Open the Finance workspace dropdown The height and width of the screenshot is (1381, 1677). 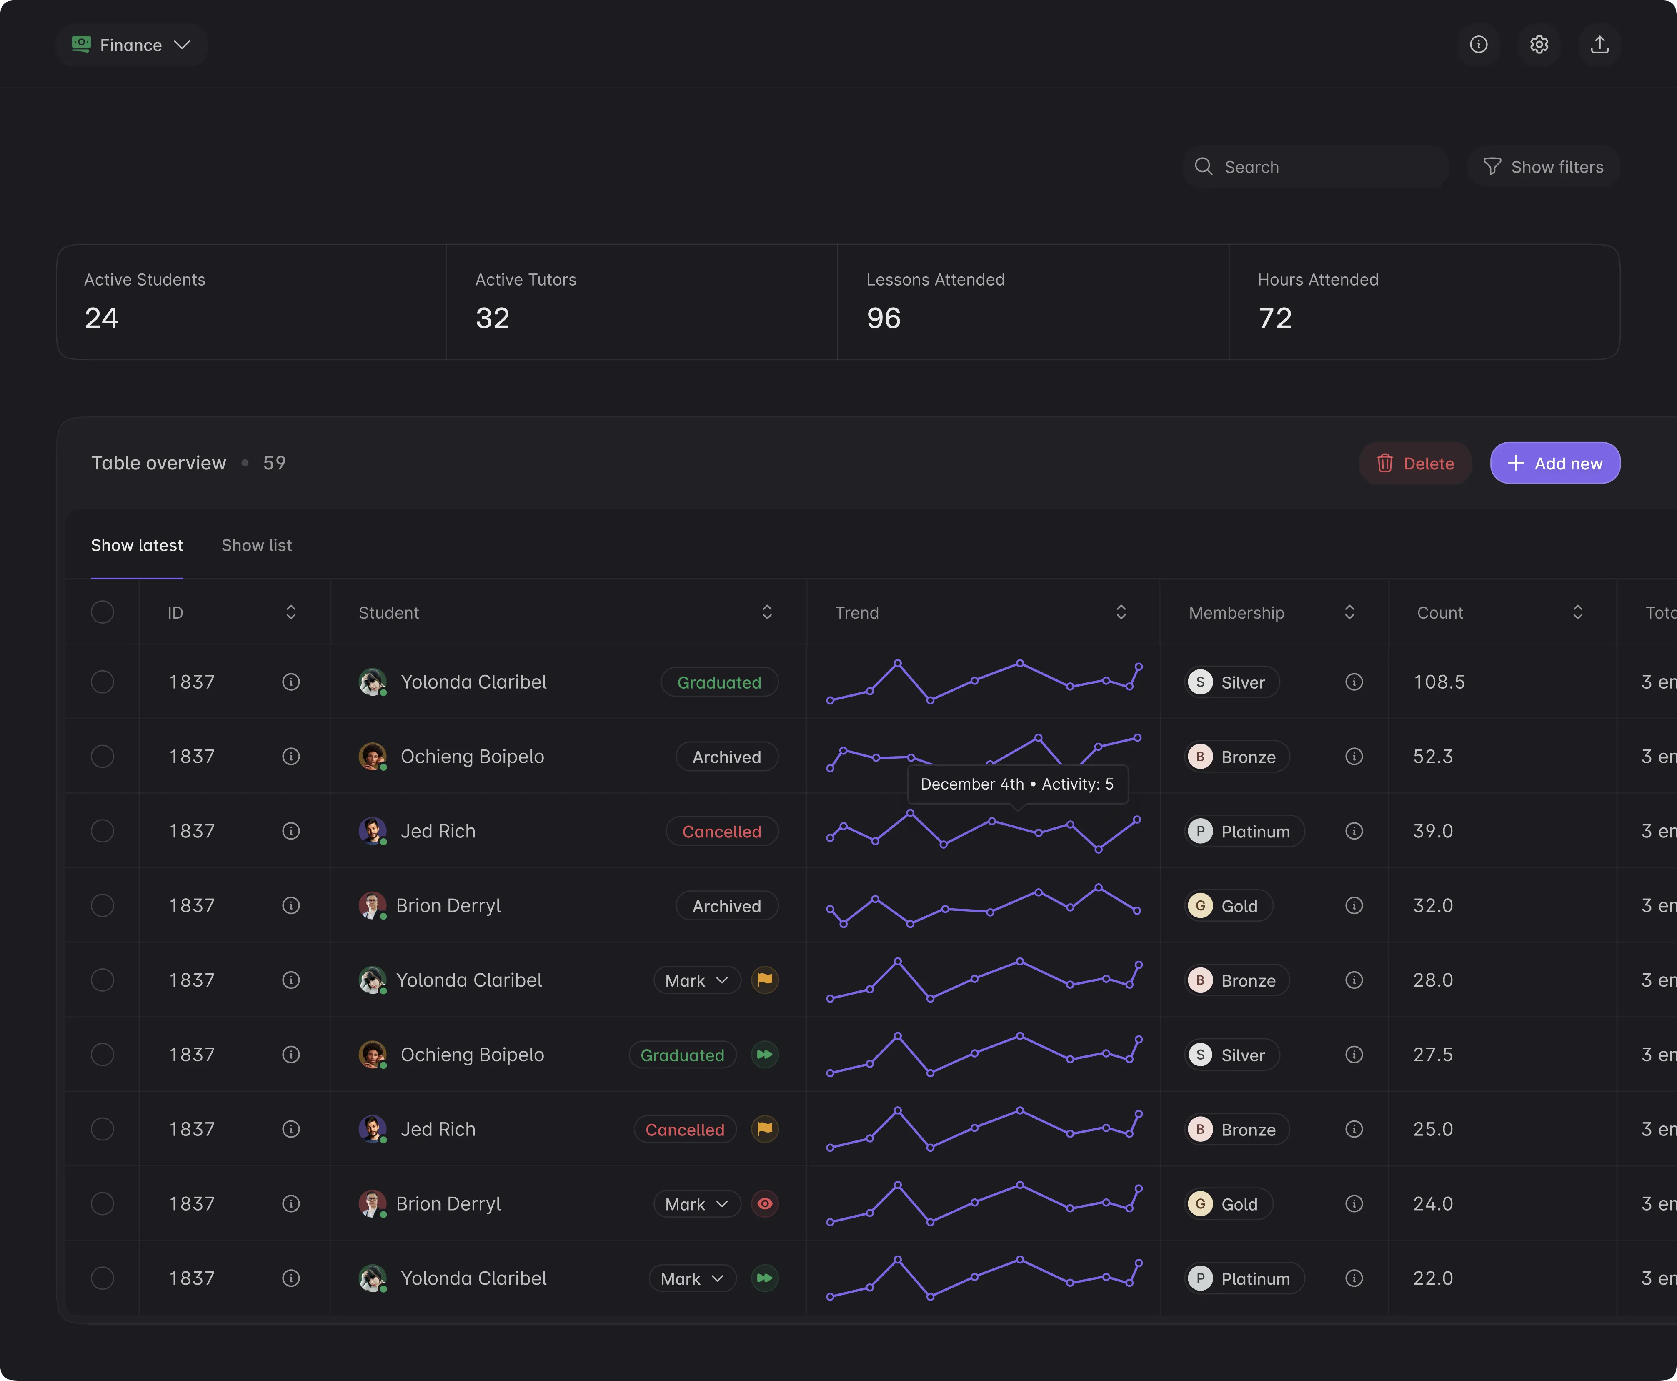click(x=132, y=45)
